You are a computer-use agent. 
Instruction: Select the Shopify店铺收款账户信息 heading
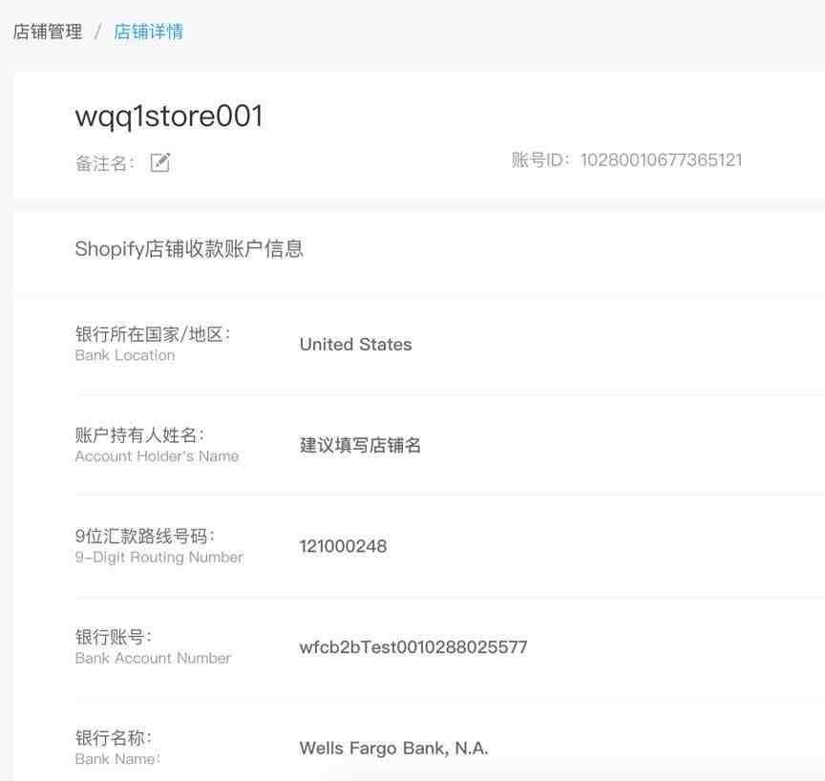[x=189, y=249]
